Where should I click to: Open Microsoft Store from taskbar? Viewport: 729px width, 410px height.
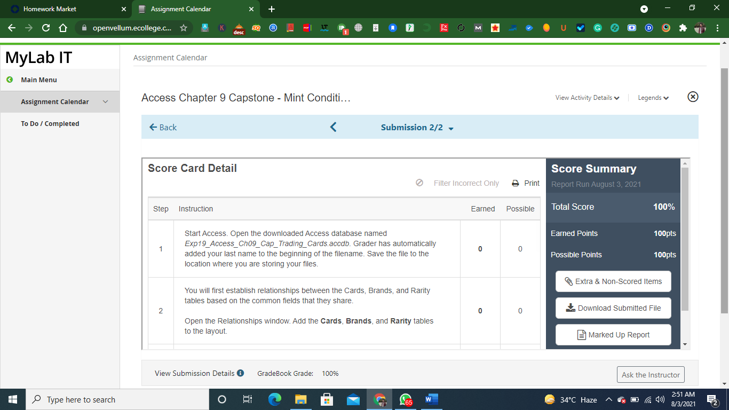tap(327, 399)
